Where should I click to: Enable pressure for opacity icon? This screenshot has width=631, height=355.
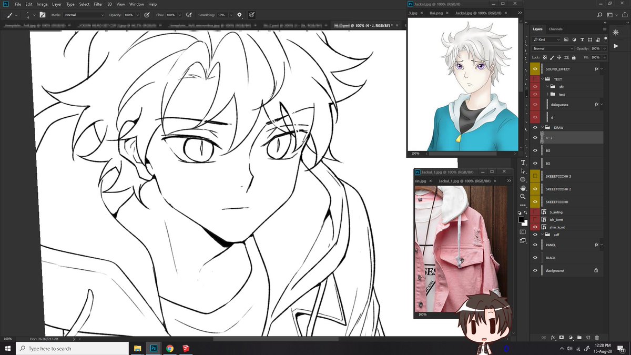tap(147, 15)
